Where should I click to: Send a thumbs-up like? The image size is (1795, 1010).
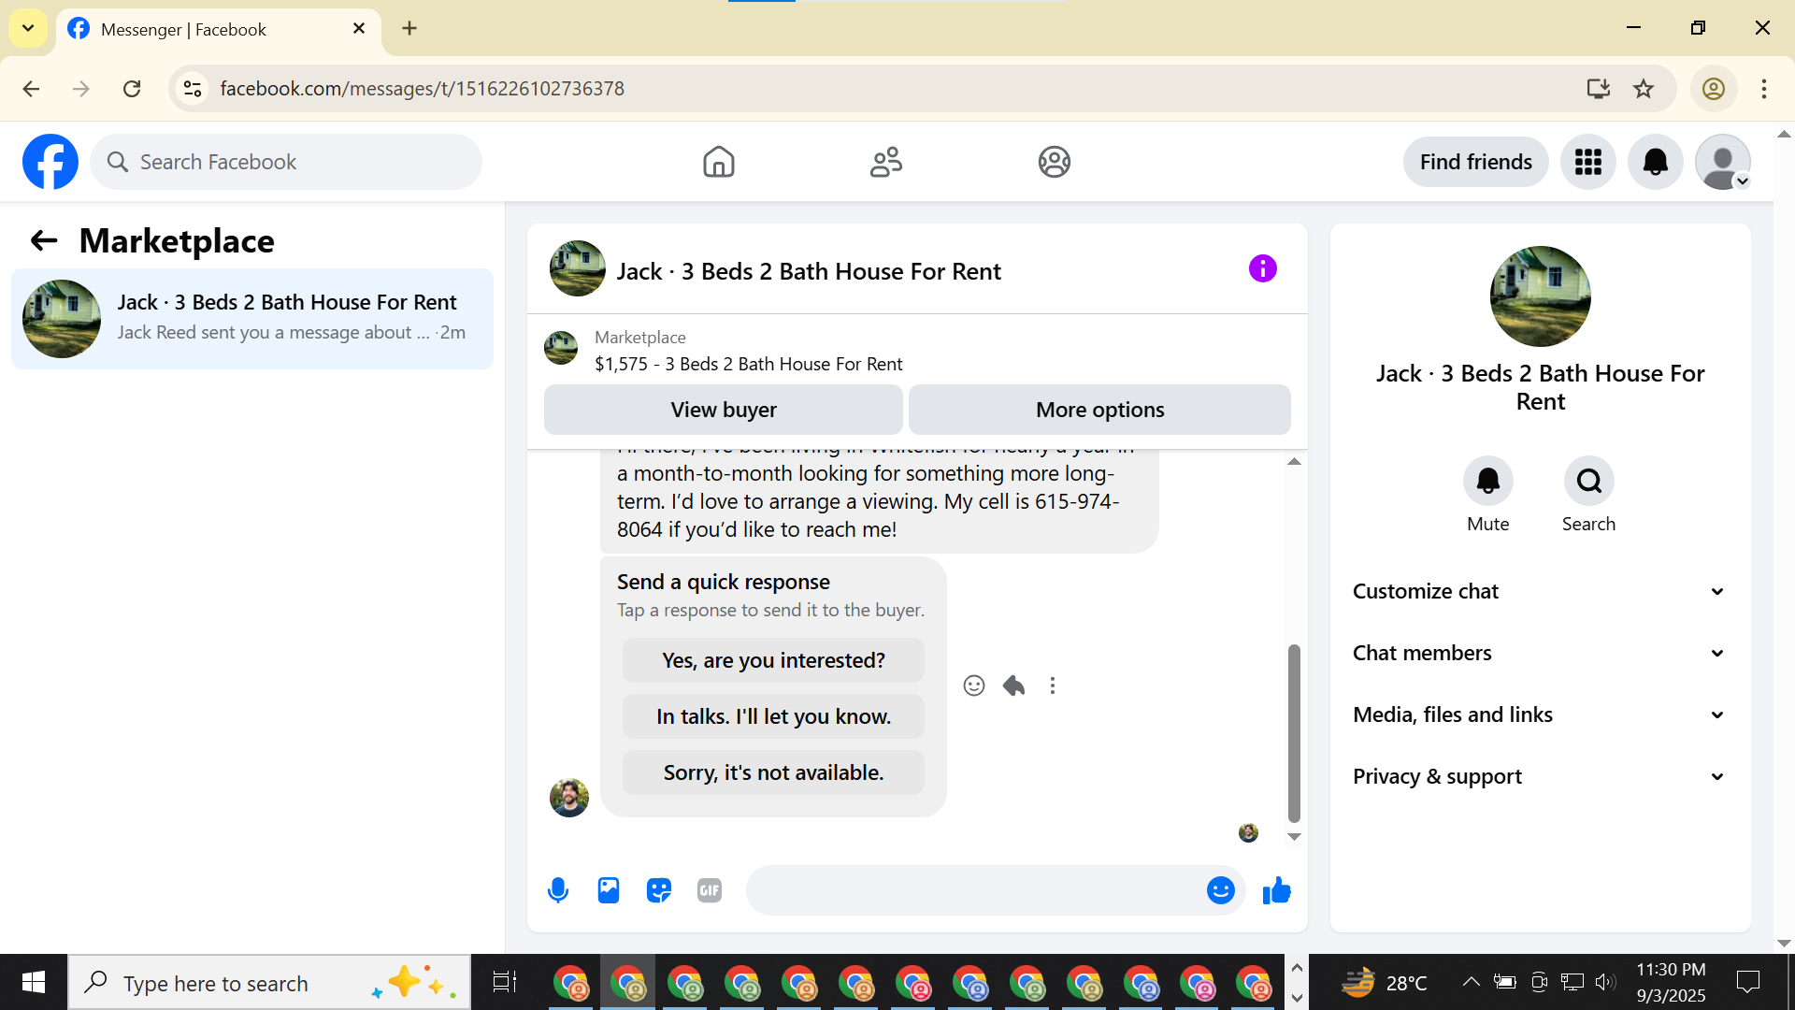(x=1276, y=890)
